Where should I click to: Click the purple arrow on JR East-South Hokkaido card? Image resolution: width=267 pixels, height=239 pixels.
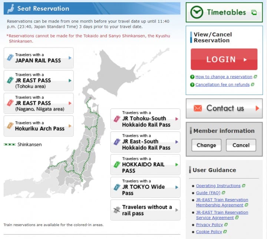point(177,142)
